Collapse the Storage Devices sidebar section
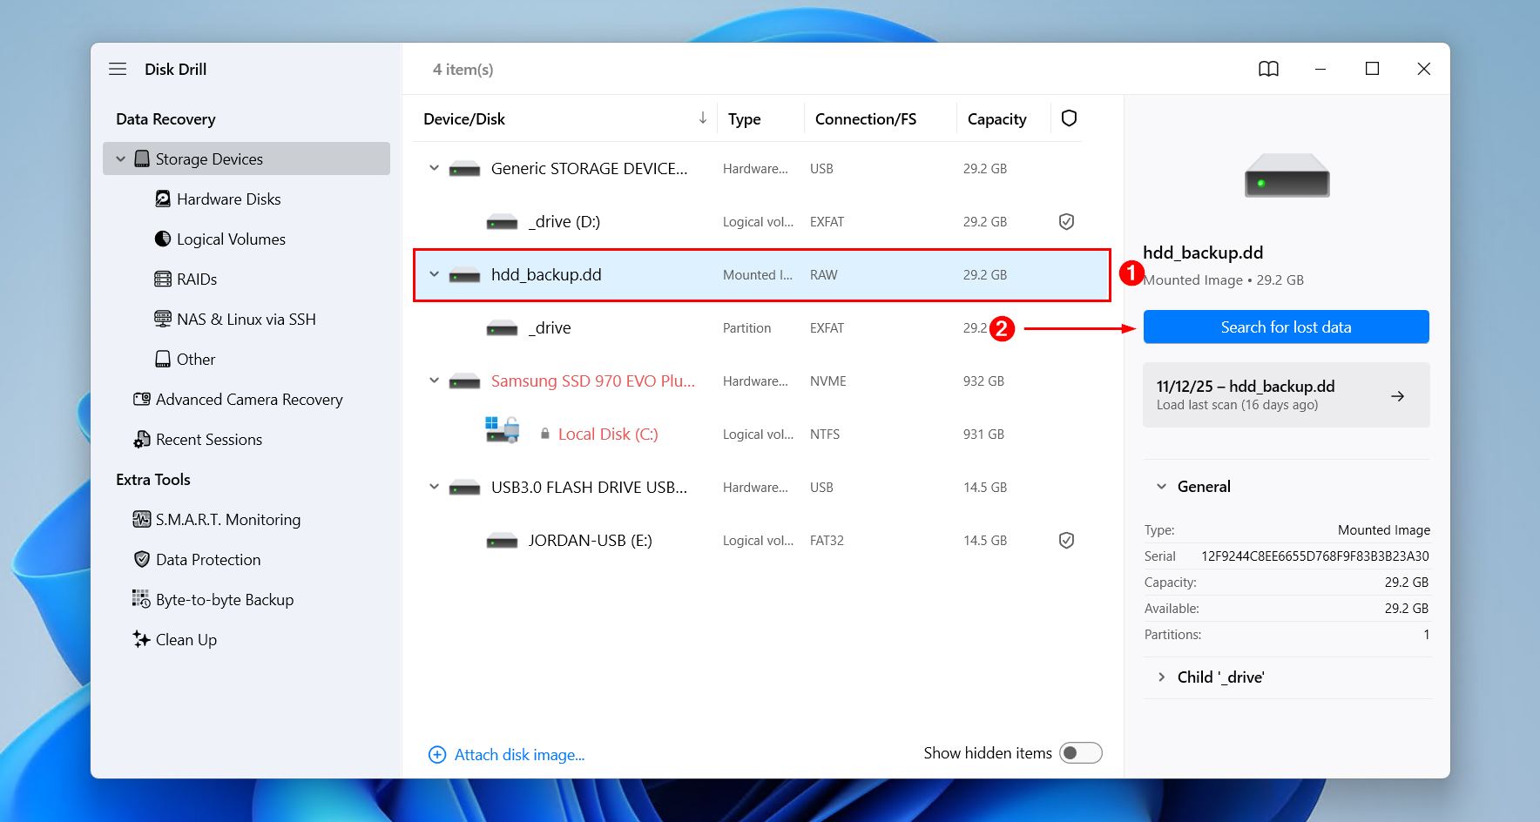The image size is (1540, 822). pyautogui.click(x=121, y=159)
